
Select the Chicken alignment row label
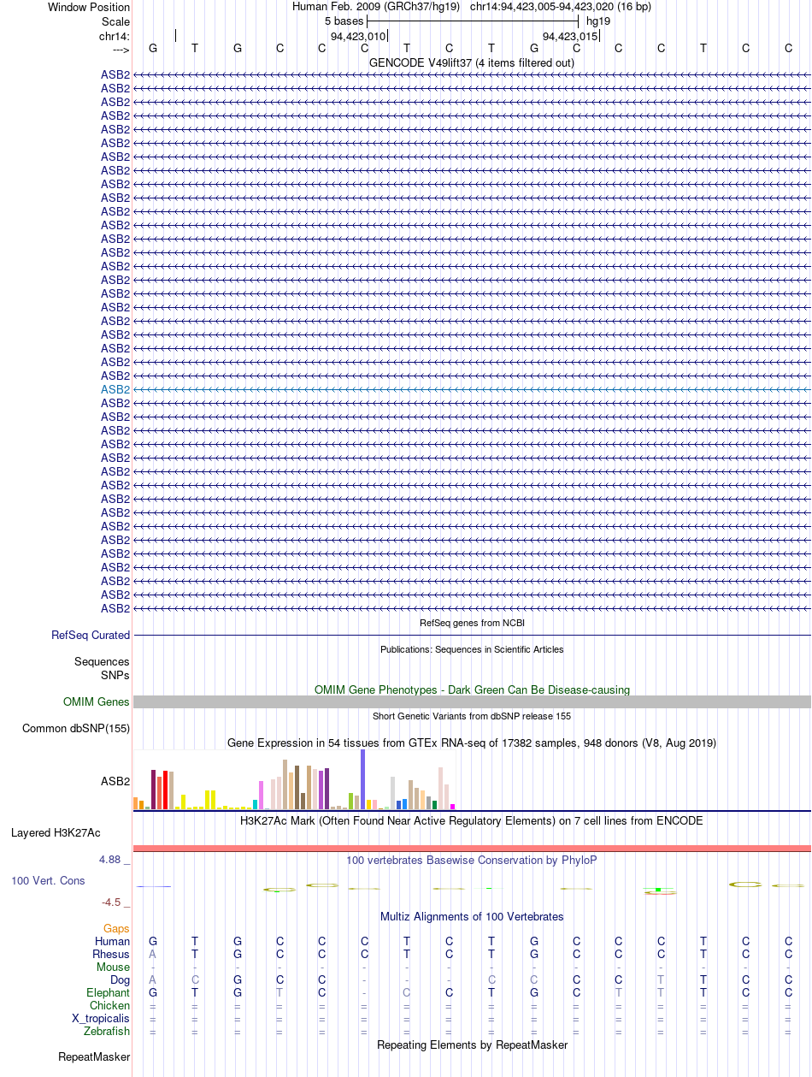tap(110, 1006)
